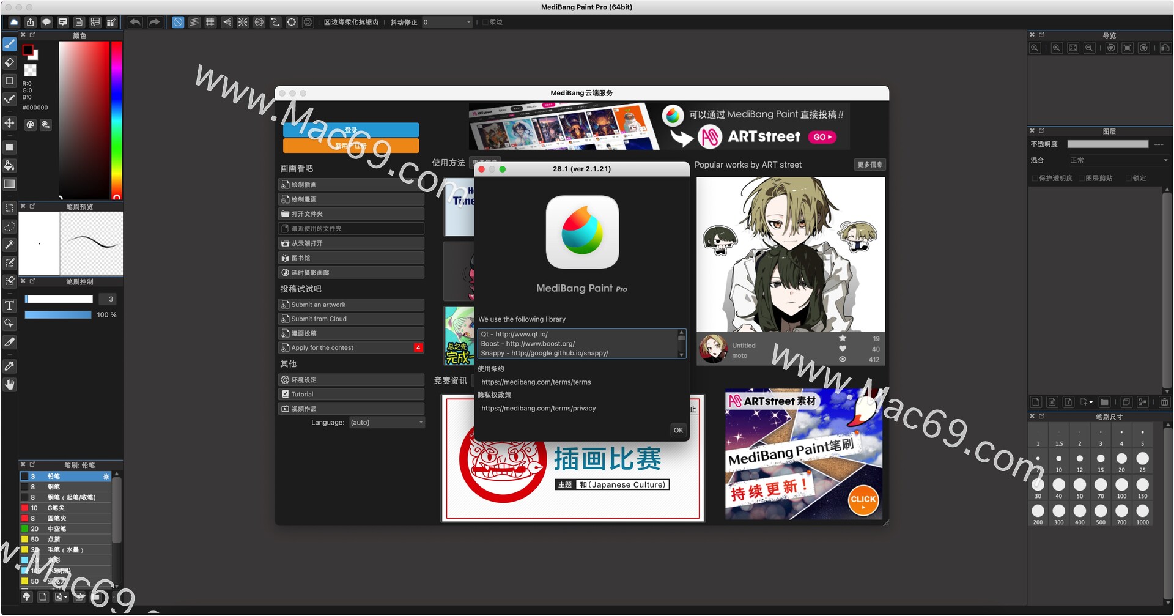Screen dimensions: 1174x616
Task: Select the Move tool with four arrows
Action: [9, 123]
